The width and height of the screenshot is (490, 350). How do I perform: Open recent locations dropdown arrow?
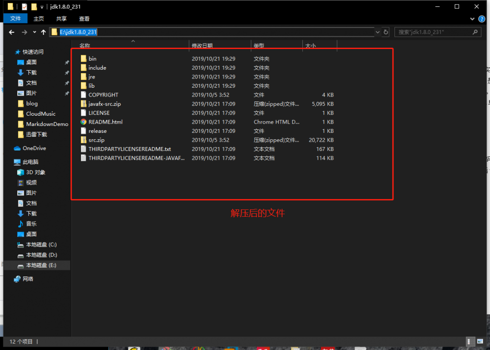34,32
